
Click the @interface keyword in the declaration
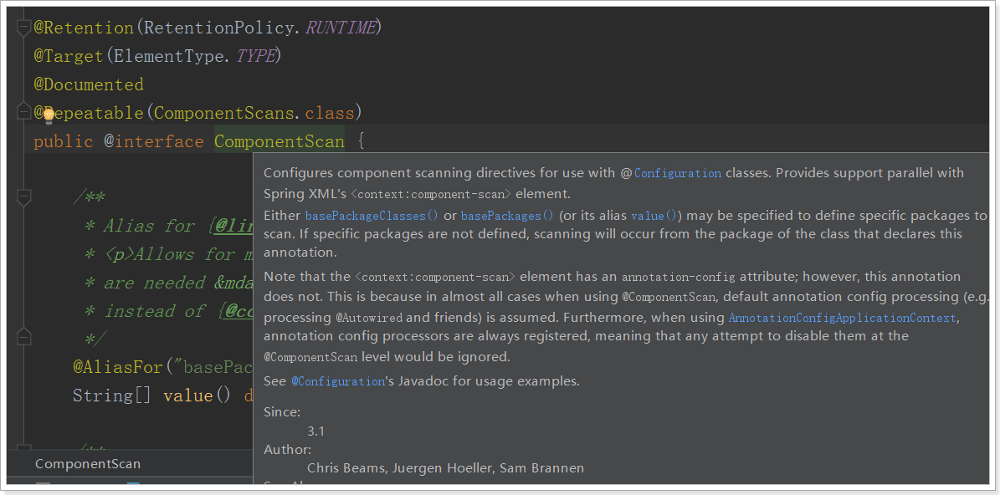(x=154, y=141)
